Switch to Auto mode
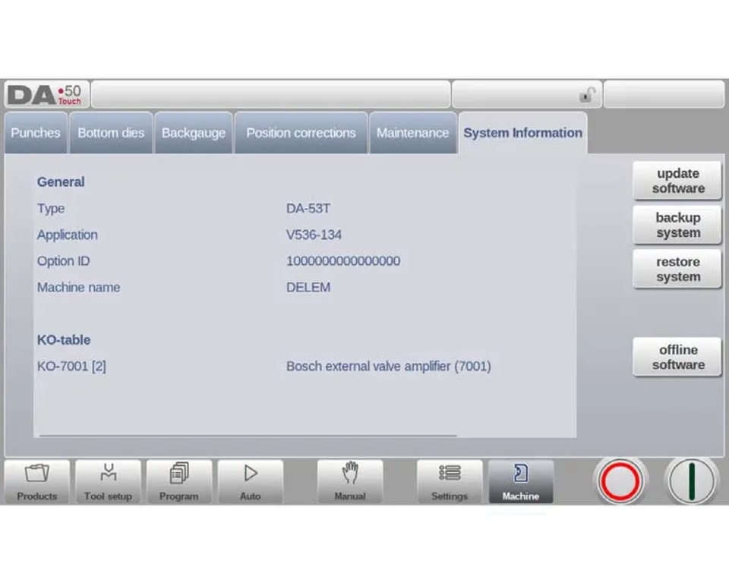Viewport: 729px width, 583px height. 250,481
